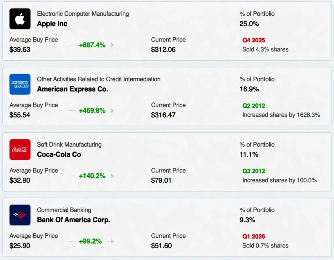
Task: Click the +687.4% gain figure
Action: click(x=92, y=45)
